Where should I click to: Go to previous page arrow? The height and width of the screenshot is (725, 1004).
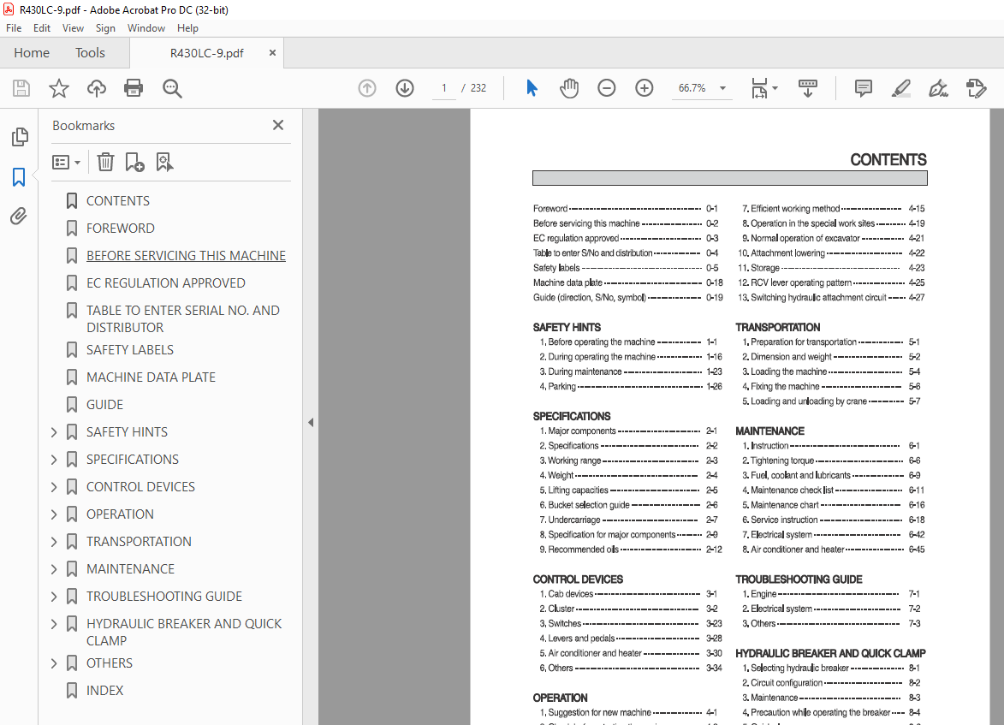click(x=367, y=88)
